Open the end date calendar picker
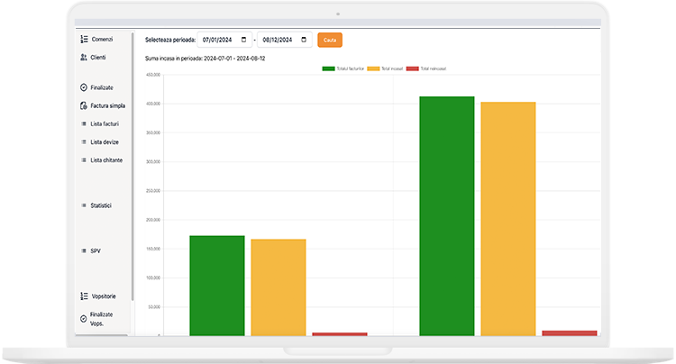Viewport: 676px width, 364px height. click(304, 40)
